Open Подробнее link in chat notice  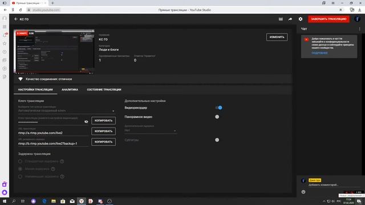pos(319,53)
